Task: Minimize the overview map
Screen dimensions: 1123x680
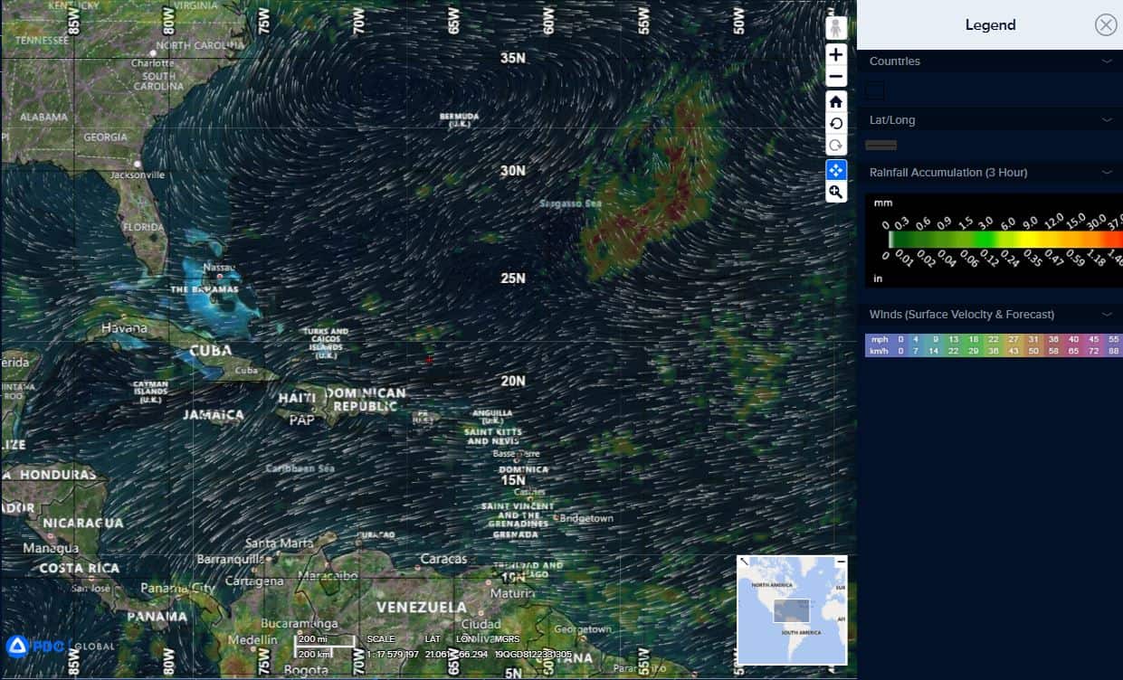Action: click(x=841, y=562)
